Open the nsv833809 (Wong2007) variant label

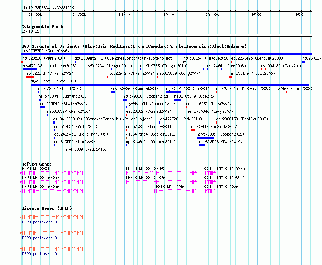tap(179, 73)
